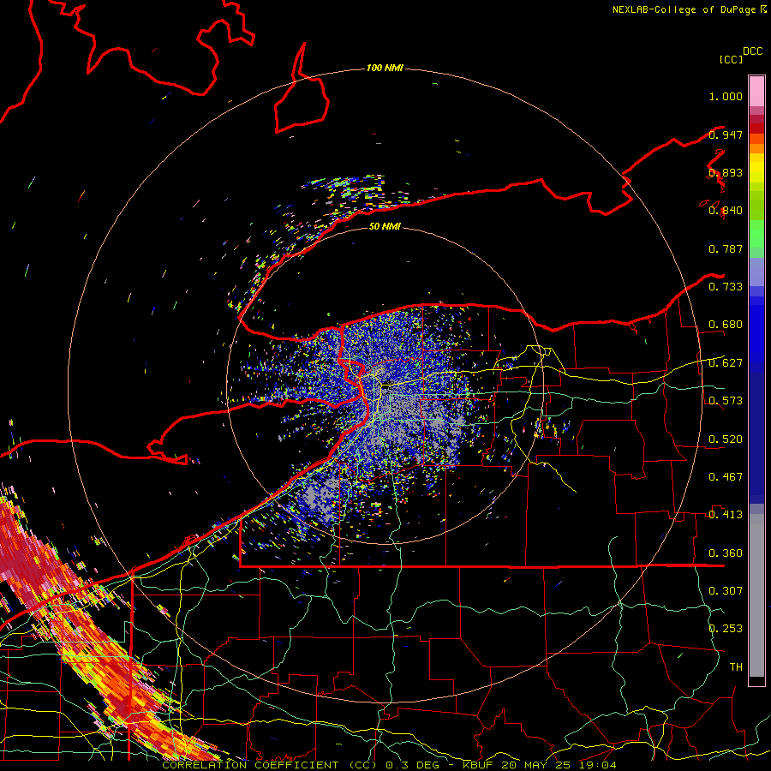Click the 0.573 legend value
The height and width of the screenshot is (771, 771).
pyautogui.click(x=726, y=401)
